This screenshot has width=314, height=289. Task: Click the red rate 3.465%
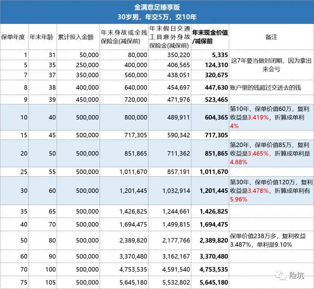coord(258,154)
